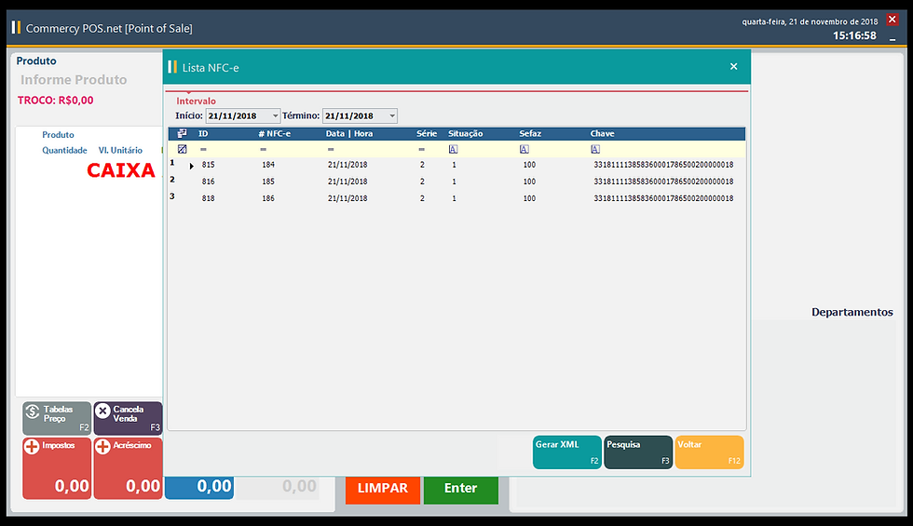Click the Departamentos label
Image resolution: width=913 pixels, height=526 pixels.
pos(852,312)
